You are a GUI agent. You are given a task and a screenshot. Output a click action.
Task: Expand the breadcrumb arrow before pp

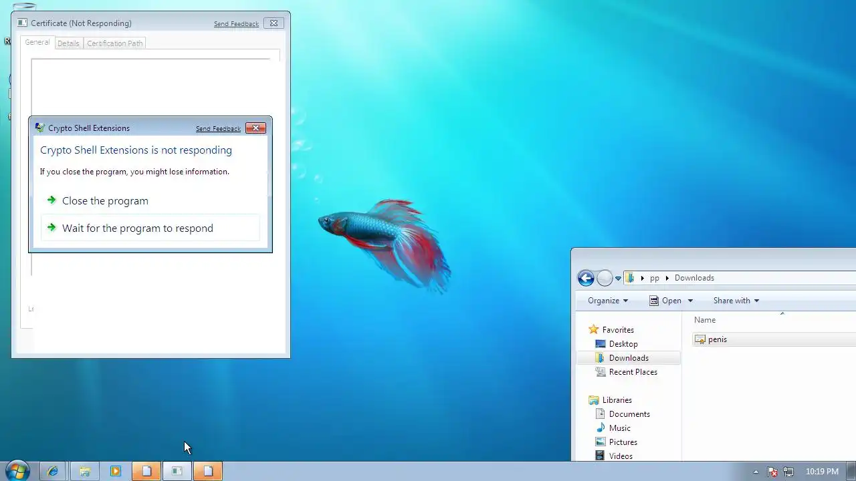(x=643, y=278)
